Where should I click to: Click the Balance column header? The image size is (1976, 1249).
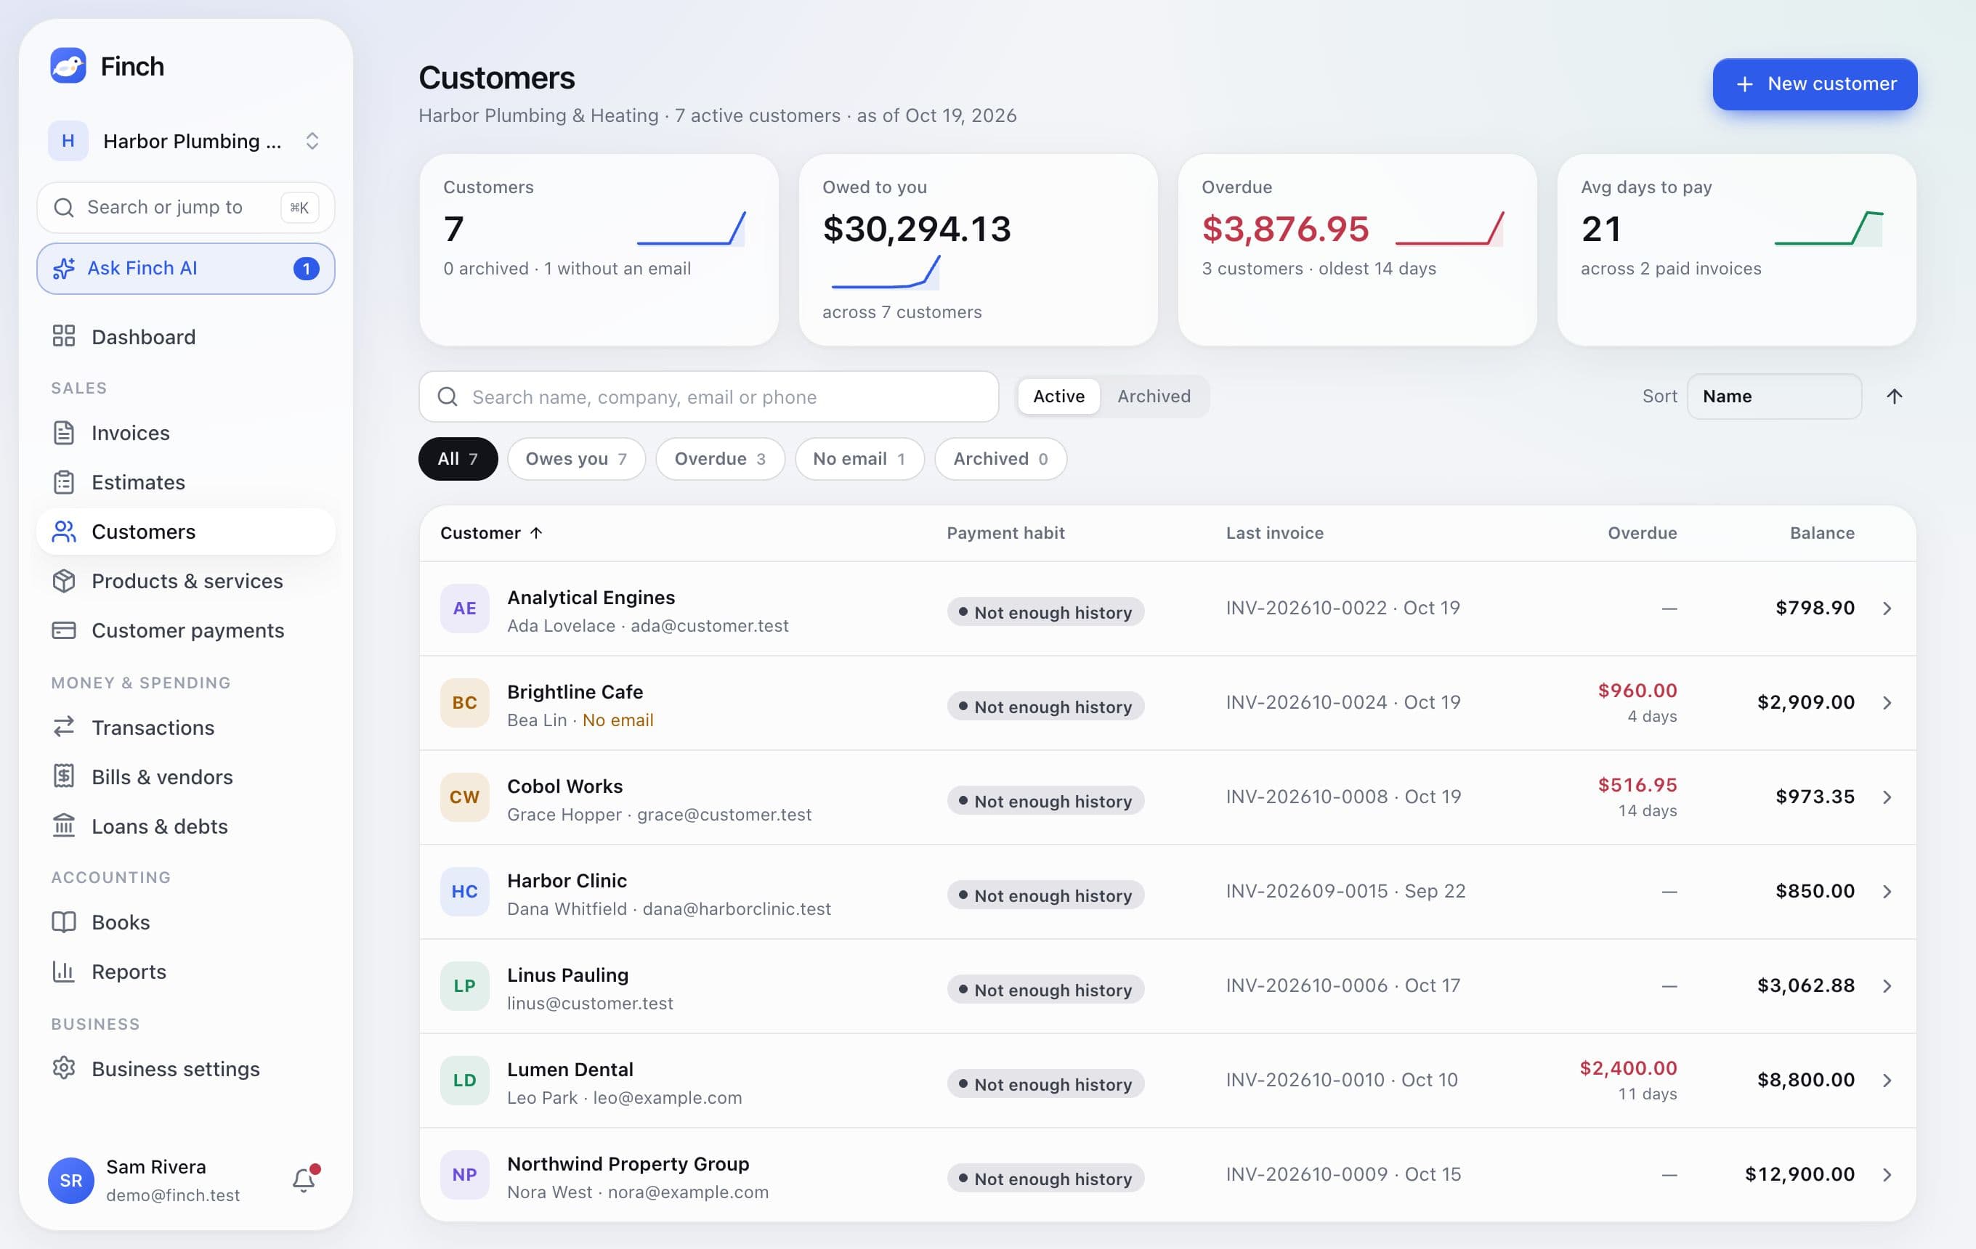point(1822,533)
